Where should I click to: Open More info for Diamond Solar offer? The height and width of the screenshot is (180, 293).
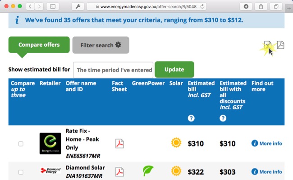[267, 171]
